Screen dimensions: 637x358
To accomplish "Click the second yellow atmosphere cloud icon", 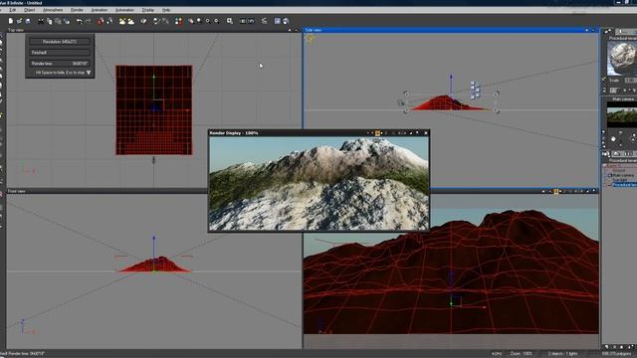I will 130,21.
